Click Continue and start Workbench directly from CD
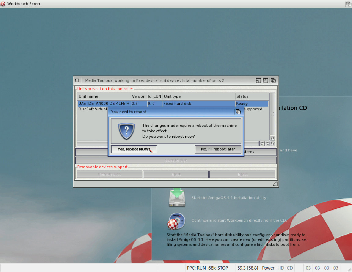Viewport: 352px width, 272px height. [239, 221]
